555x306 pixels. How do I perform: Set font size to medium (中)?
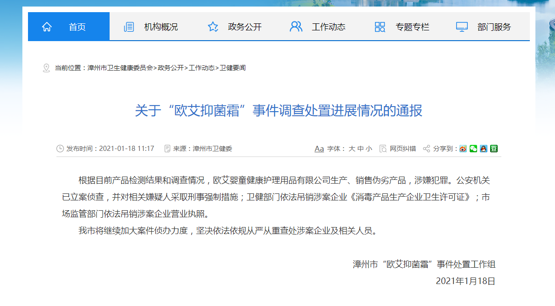point(361,149)
